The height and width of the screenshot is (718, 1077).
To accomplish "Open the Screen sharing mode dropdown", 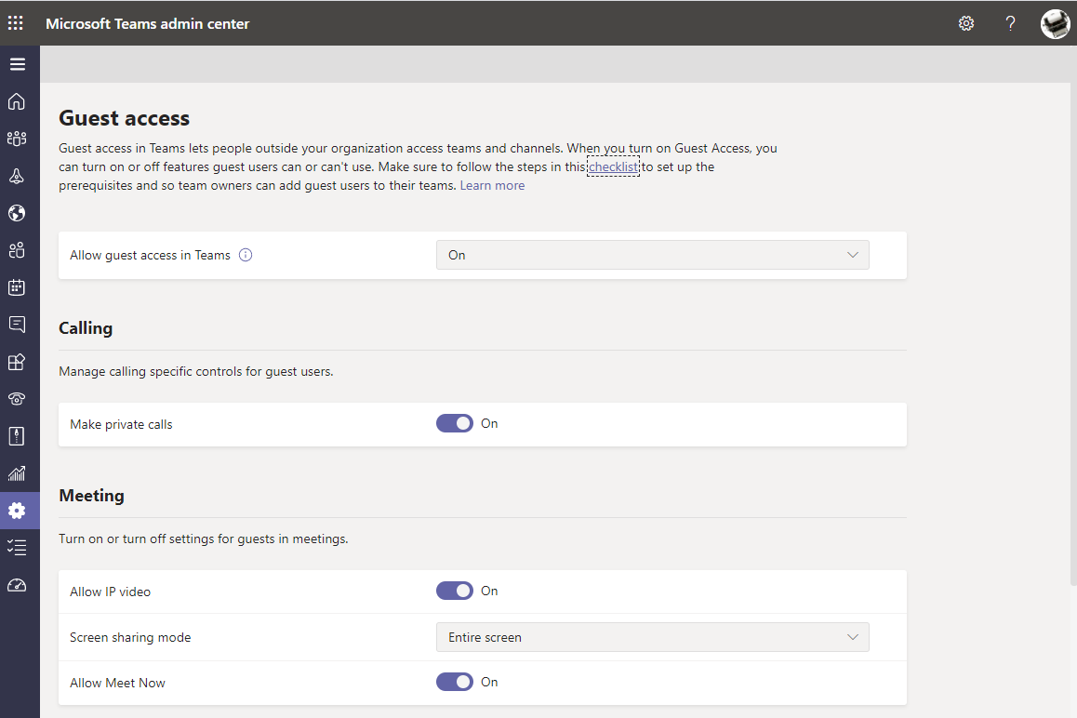I will [653, 637].
